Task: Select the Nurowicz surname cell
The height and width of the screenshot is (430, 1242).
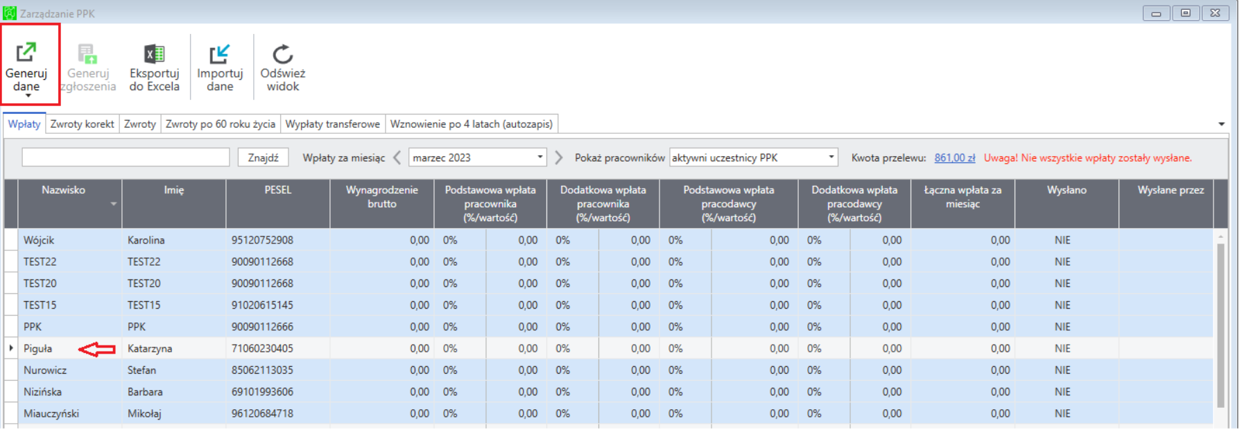Action: click(69, 370)
